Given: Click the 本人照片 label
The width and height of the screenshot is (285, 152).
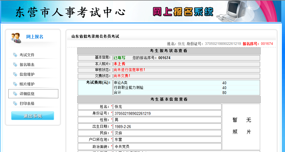Looking at the screenshot, I should pyautogui.click(x=103, y=64).
